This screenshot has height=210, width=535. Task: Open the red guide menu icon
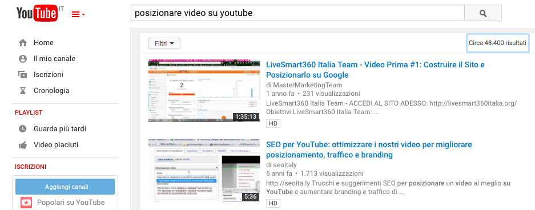tap(78, 14)
